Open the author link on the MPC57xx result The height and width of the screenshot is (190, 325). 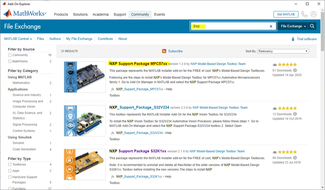[x=218, y=64]
